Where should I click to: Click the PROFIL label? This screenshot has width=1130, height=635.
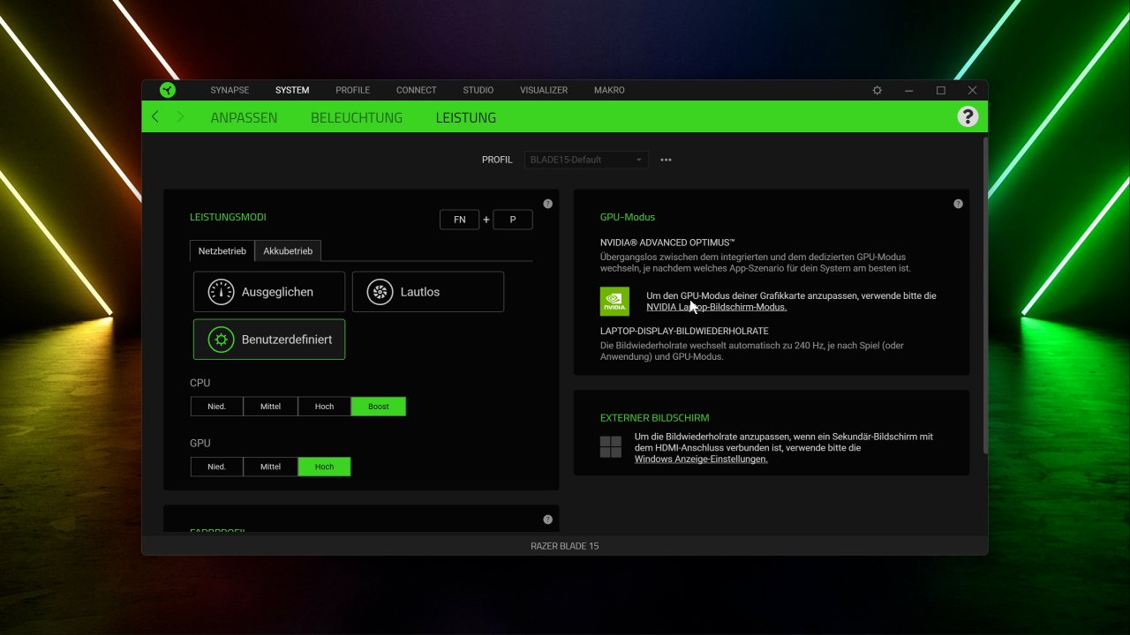(497, 160)
